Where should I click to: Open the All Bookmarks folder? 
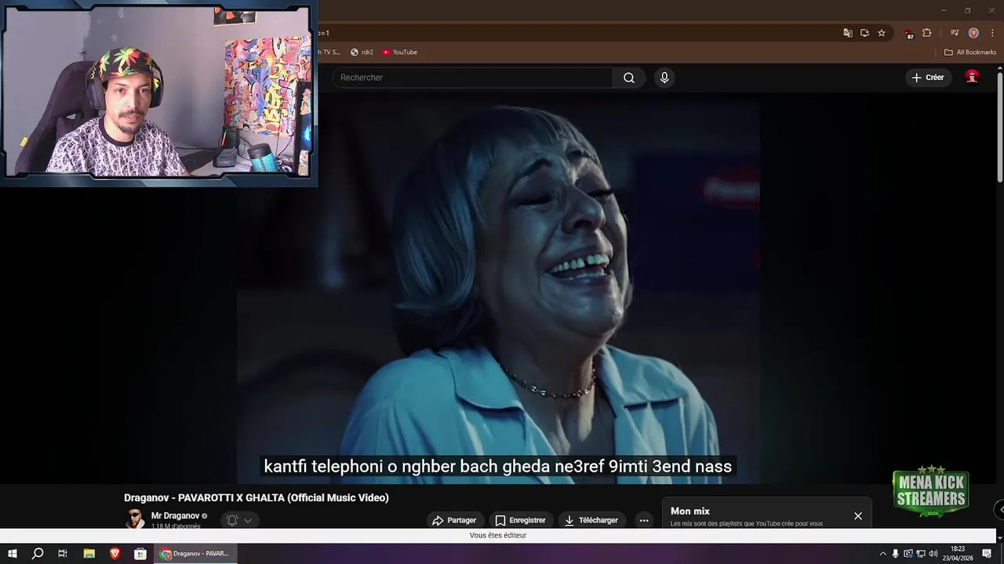(970, 52)
